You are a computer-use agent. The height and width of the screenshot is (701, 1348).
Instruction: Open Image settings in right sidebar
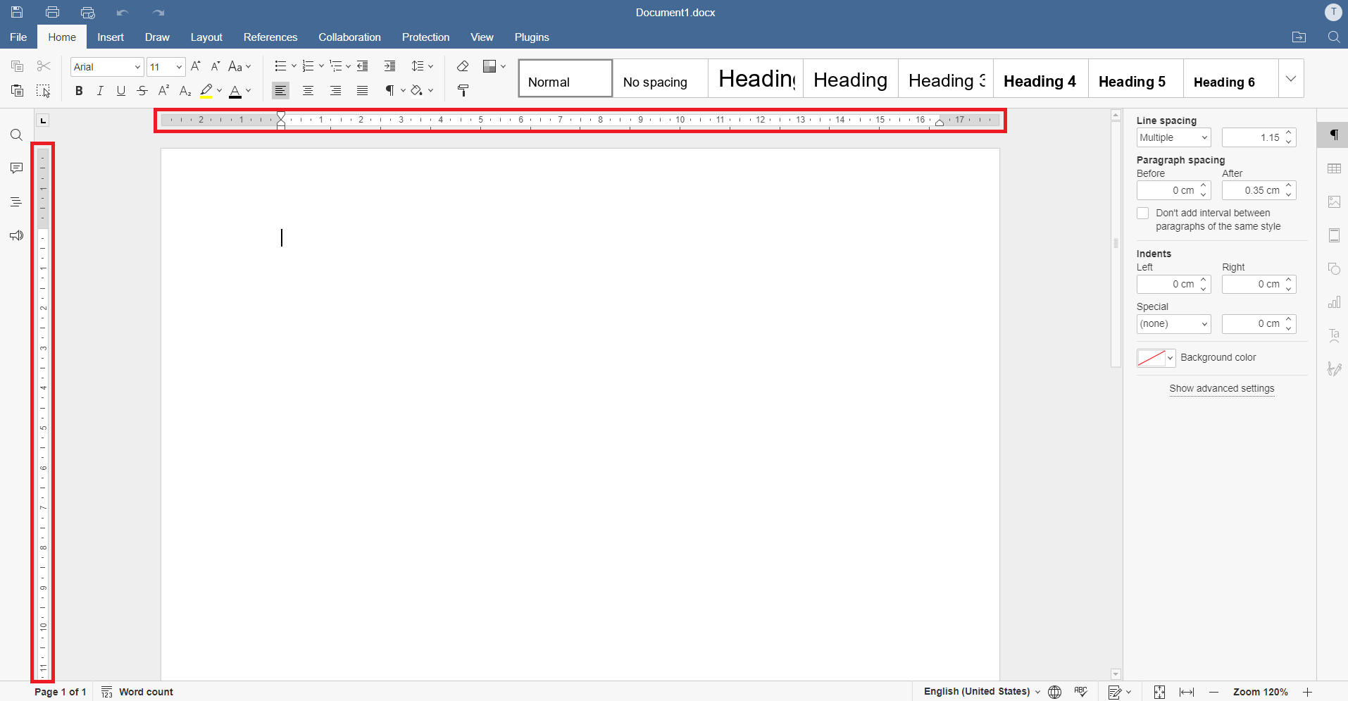pos(1335,202)
